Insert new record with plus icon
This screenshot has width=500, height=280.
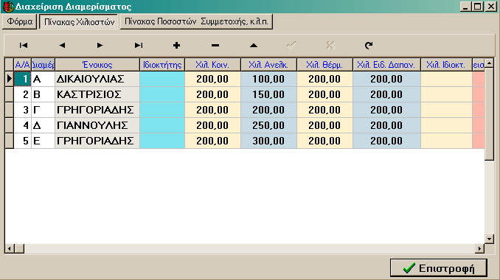177,46
